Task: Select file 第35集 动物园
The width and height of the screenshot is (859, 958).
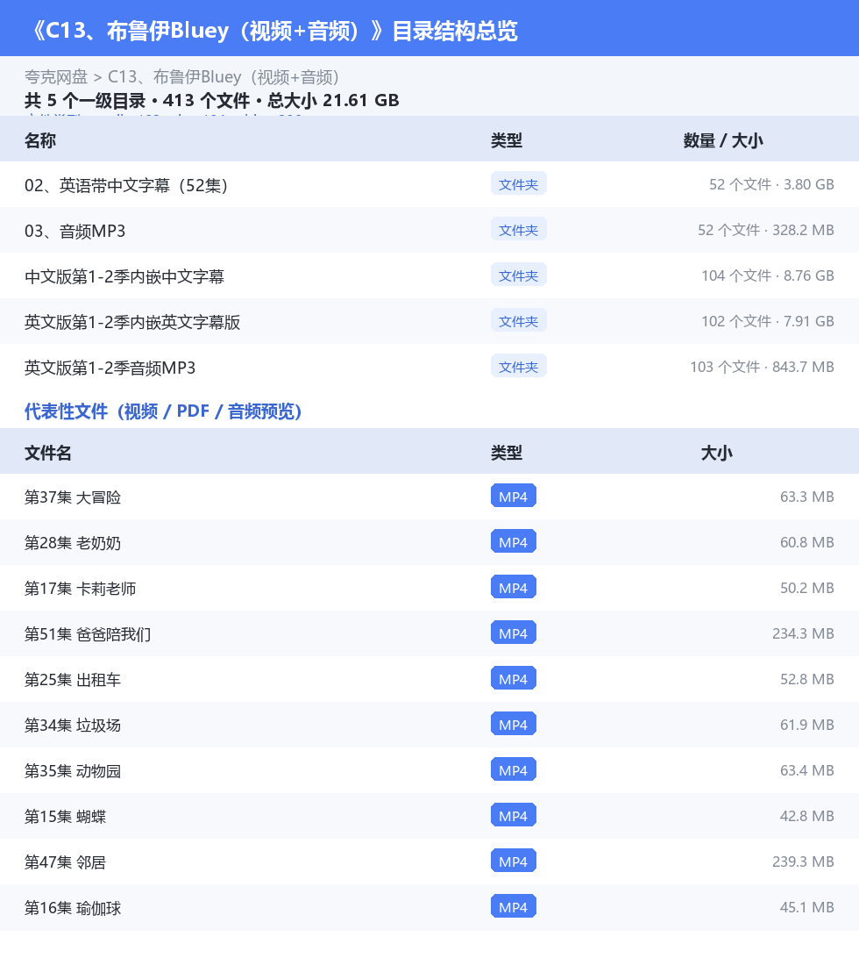Action: point(73,771)
